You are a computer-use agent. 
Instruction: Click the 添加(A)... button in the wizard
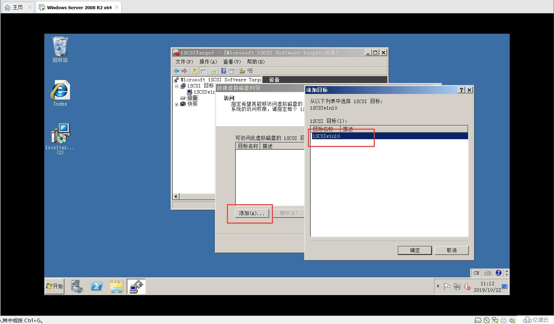252,213
